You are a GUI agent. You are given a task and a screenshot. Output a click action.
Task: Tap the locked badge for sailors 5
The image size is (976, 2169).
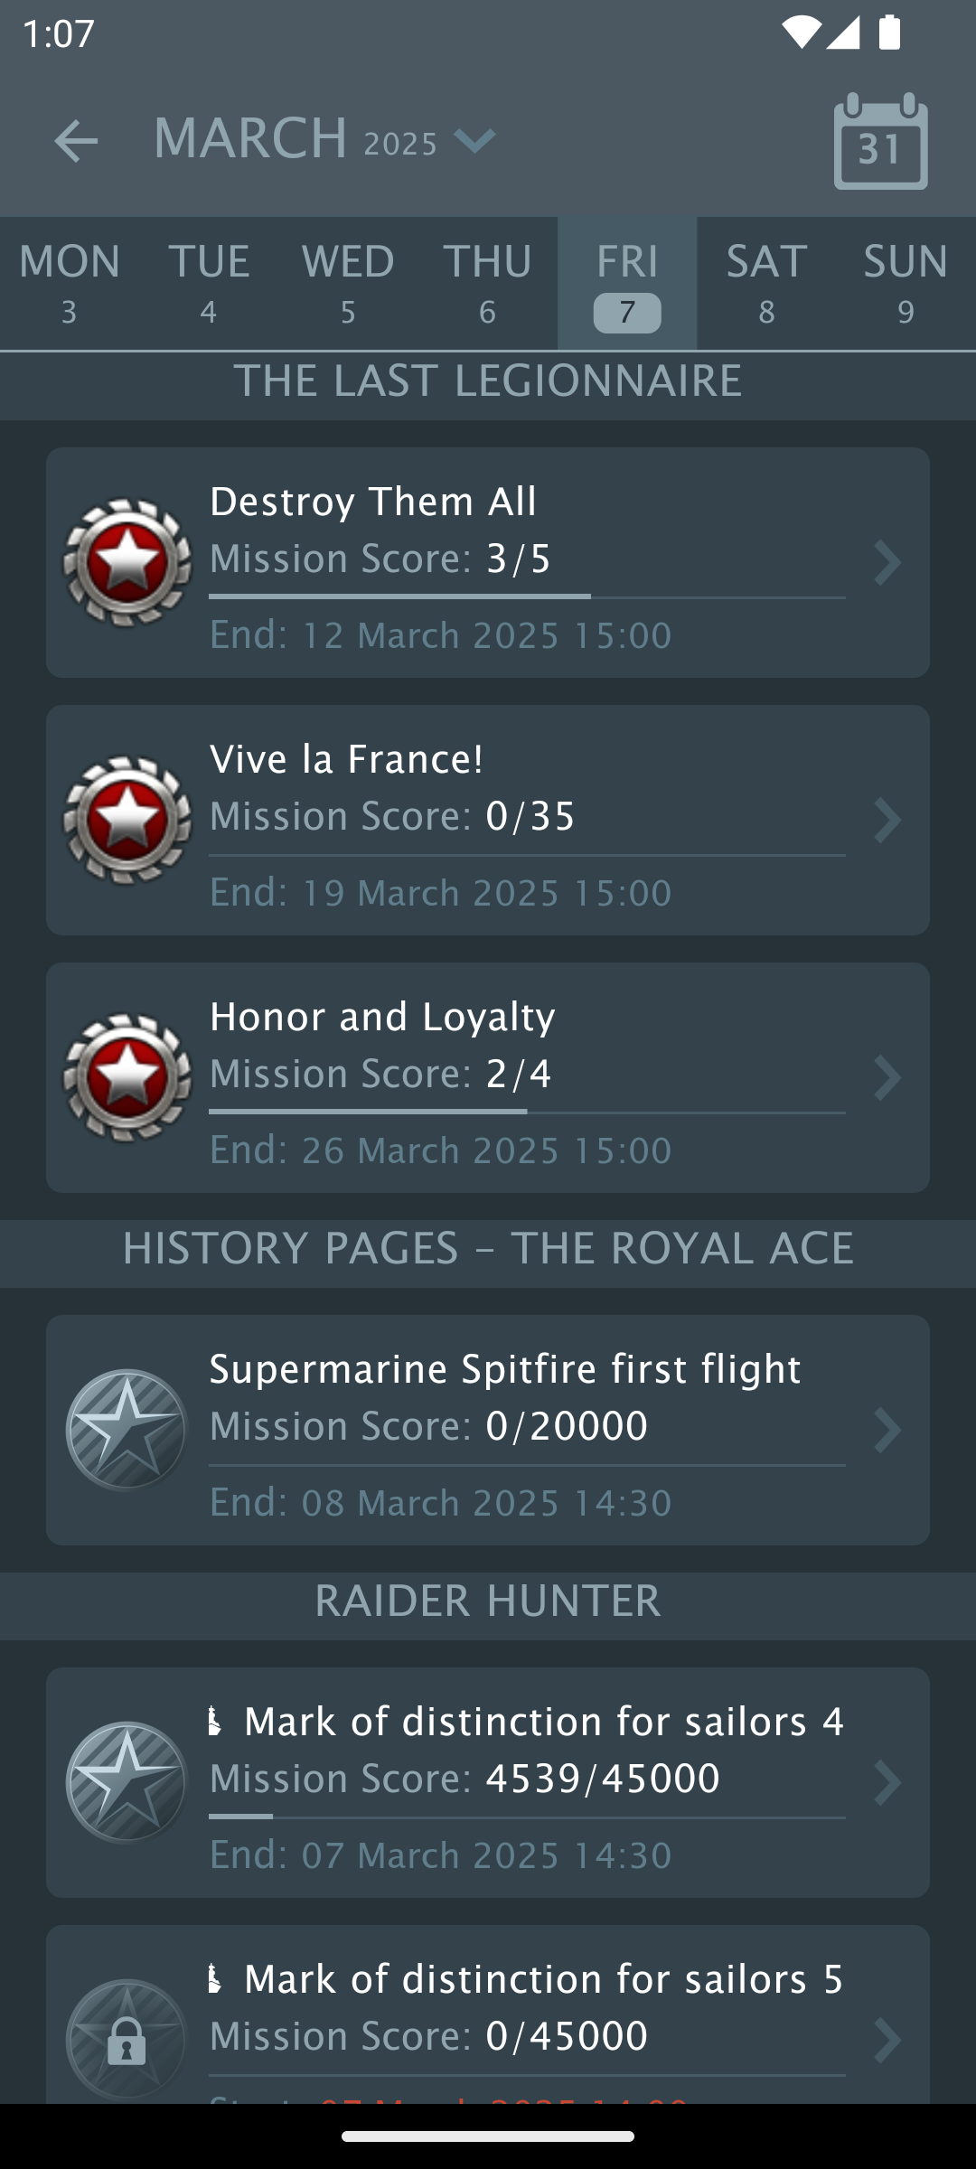(127, 2039)
